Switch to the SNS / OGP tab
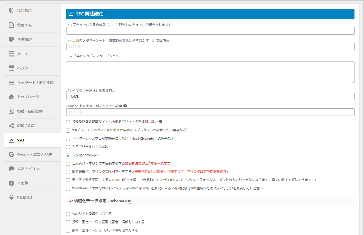The height and width of the screenshot is (235, 364). [x=32, y=126]
